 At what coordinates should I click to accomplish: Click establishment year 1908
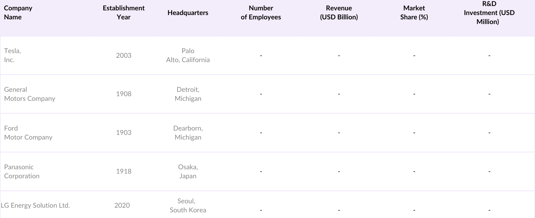click(x=123, y=94)
